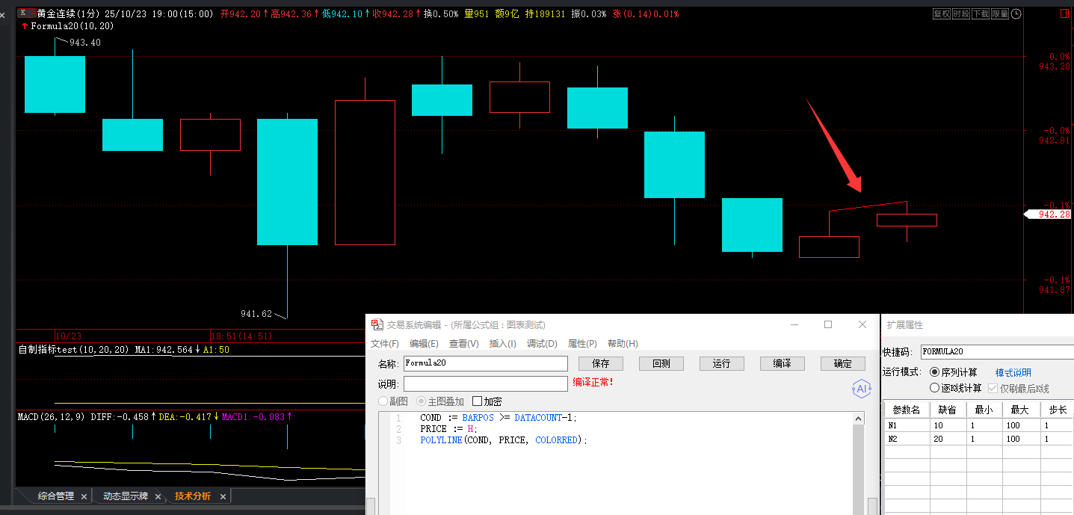Viewport: 1074px width, 515px height.
Task: Open the 调试(D) menu
Action: pyautogui.click(x=542, y=344)
